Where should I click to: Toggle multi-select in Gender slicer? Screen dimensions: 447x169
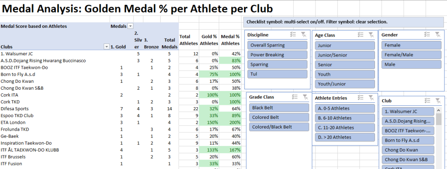pos(427,34)
